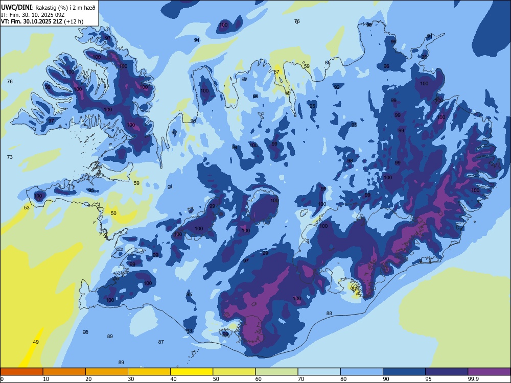Click the dark orange 0-10 legend swatch
This screenshot has height=383, width=511.
pos(21,372)
